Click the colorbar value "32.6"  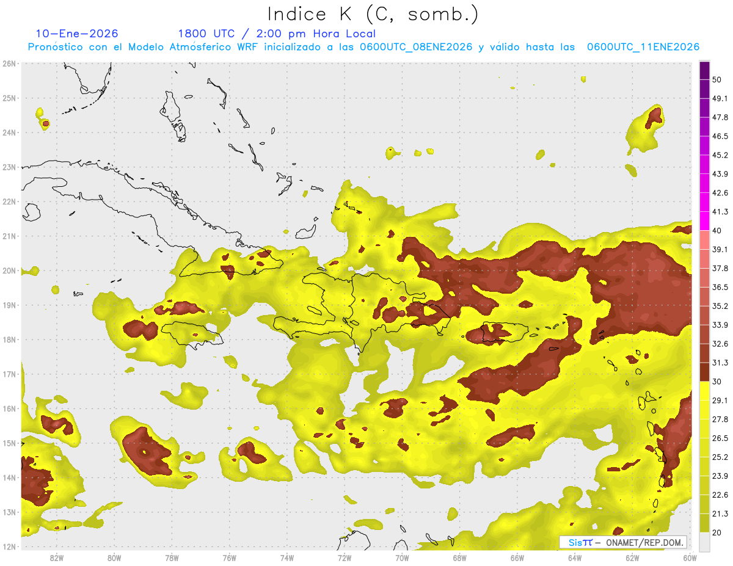click(x=720, y=344)
